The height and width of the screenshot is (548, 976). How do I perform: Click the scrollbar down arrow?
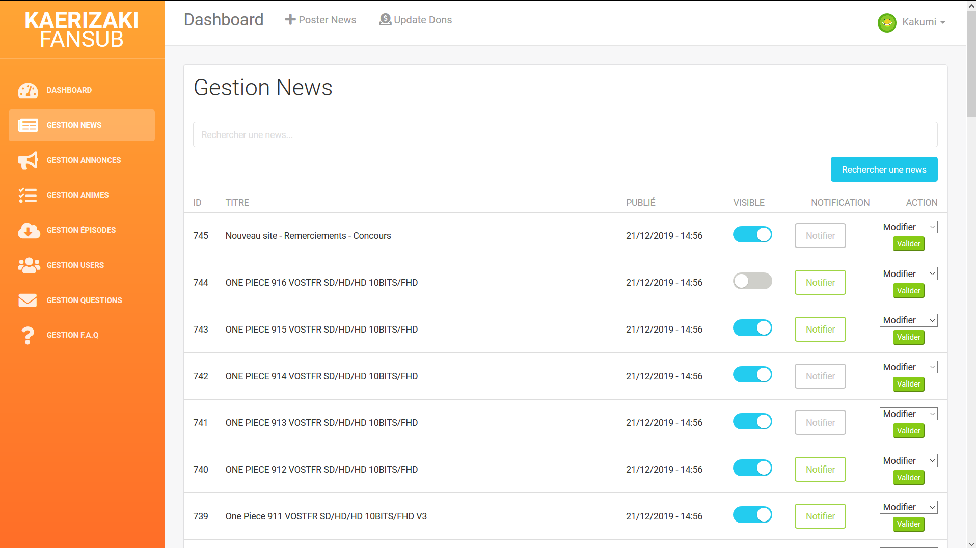point(971,543)
